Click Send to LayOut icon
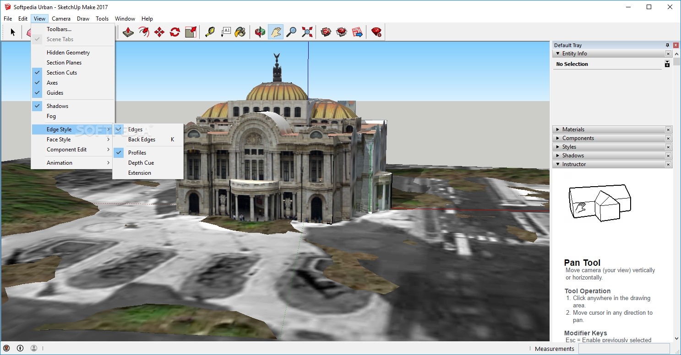Image resolution: width=681 pixels, height=355 pixels. coord(357,32)
